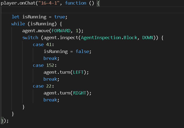
Task: Click LEFT in the agent.turn call
Action: tap(78, 72)
